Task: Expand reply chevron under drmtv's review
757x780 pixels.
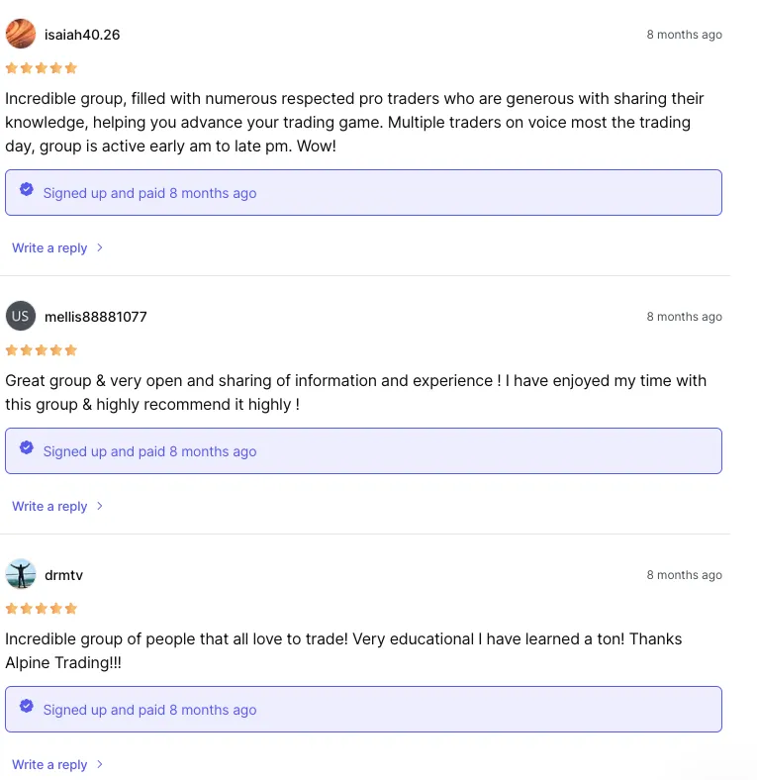Action: click(x=100, y=764)
